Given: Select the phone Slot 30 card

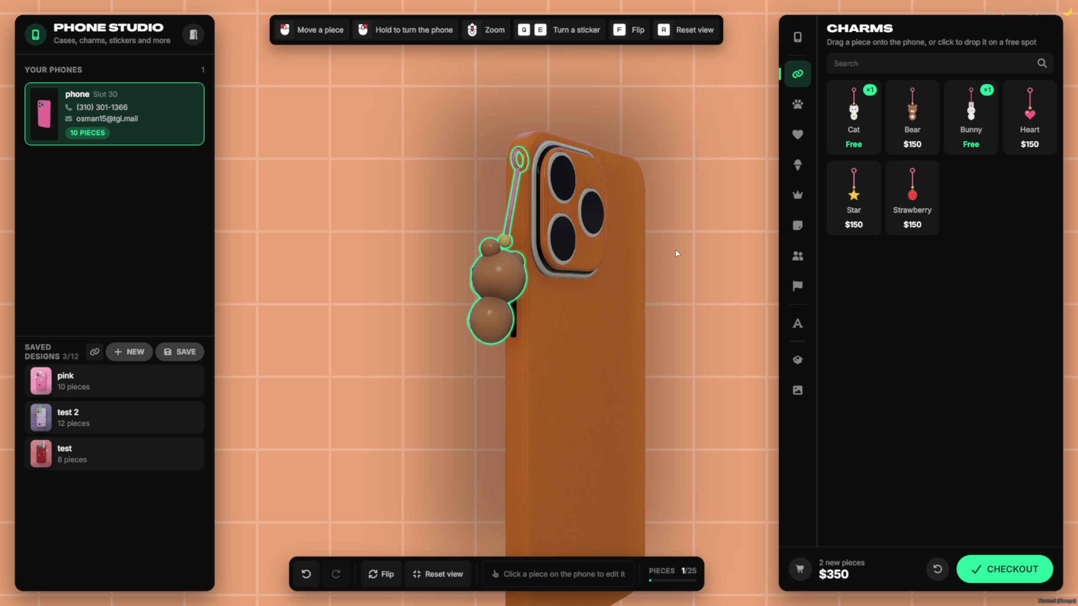Looking at the screenshot, I should point(115,114).
